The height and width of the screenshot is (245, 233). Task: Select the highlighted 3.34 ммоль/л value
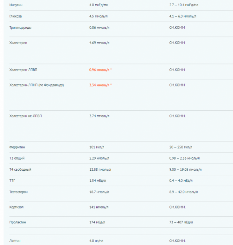coord(100,85)
